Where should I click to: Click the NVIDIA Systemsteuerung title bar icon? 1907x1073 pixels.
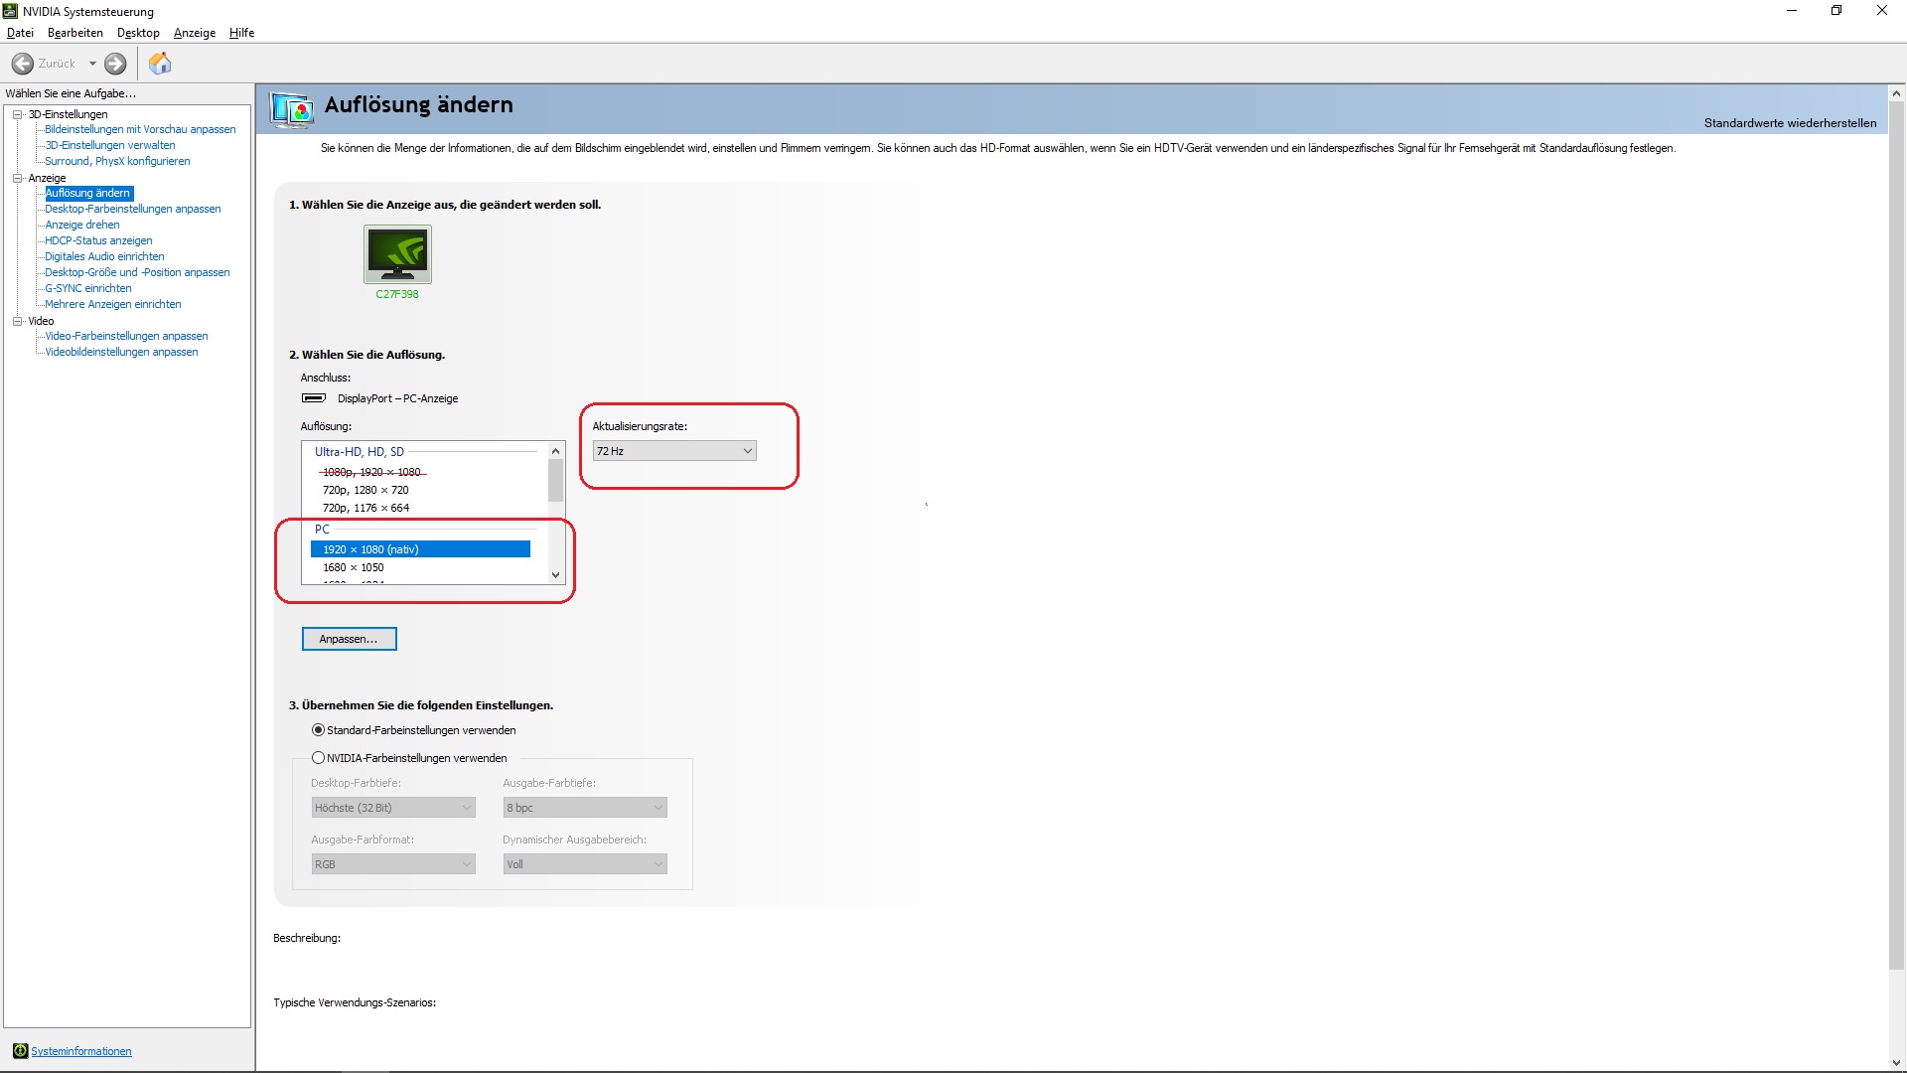pos(10,11)
